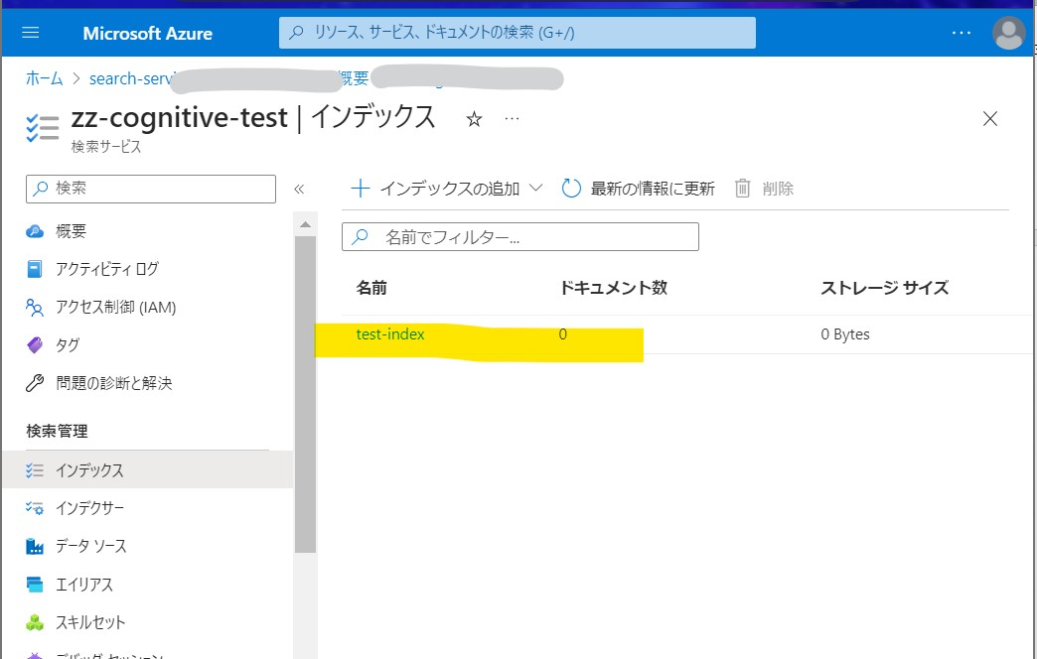Open the top bar more options ellipsis
This screenshot has height=659, width=1037.
(x=961, y=33)
